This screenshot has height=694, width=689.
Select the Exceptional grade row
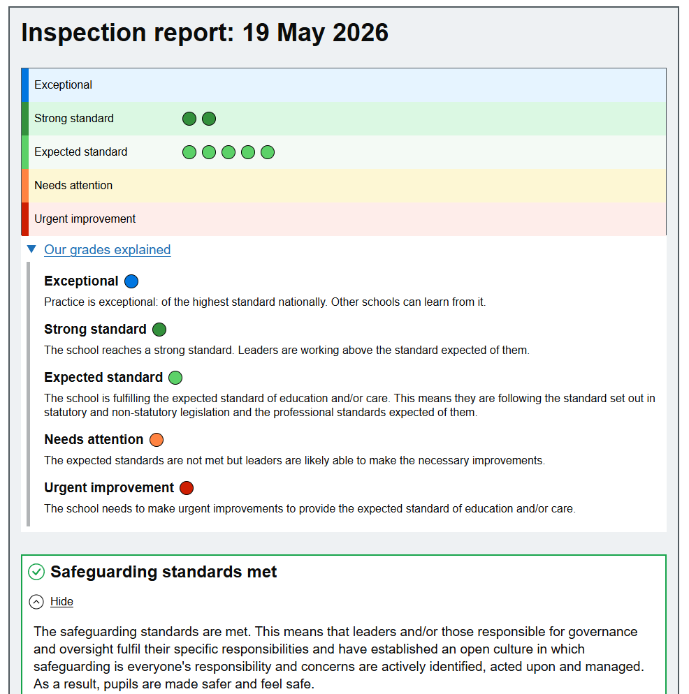point(344,85)
